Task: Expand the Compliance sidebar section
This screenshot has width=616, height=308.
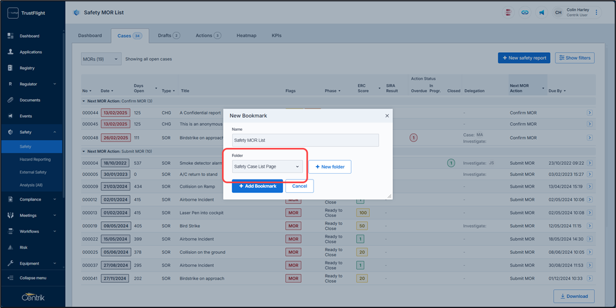Action: click(x=55, y=199)
